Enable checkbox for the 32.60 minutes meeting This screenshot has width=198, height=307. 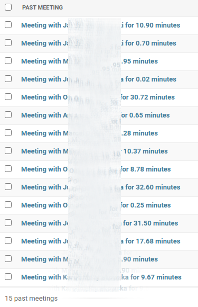8,187
